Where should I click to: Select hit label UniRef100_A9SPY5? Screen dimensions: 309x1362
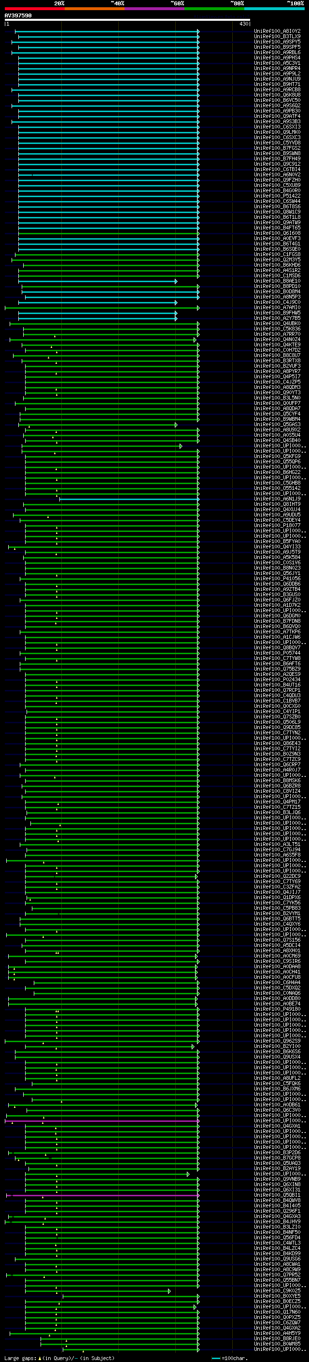pyautogui.click(x=277, y=42)
